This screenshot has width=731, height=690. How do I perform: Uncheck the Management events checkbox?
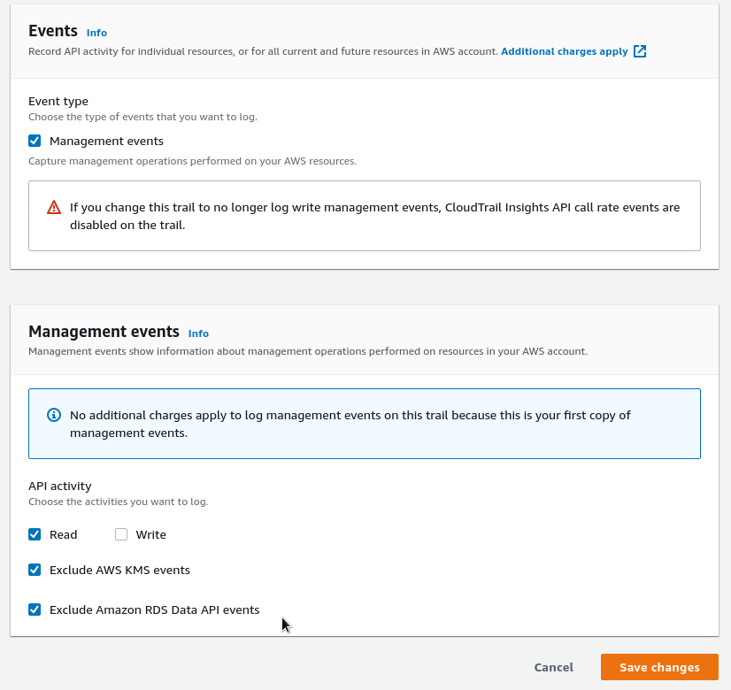tap(34, 141)
